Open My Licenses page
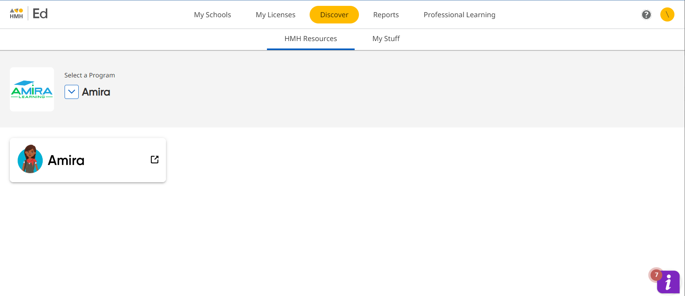This screenshot has width=685, height=296. click(276, 15)
